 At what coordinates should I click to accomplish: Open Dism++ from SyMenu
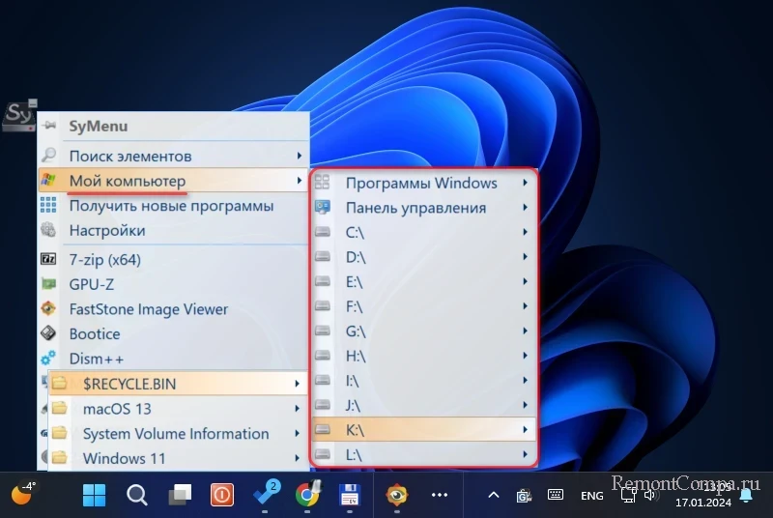click(95, 359)
